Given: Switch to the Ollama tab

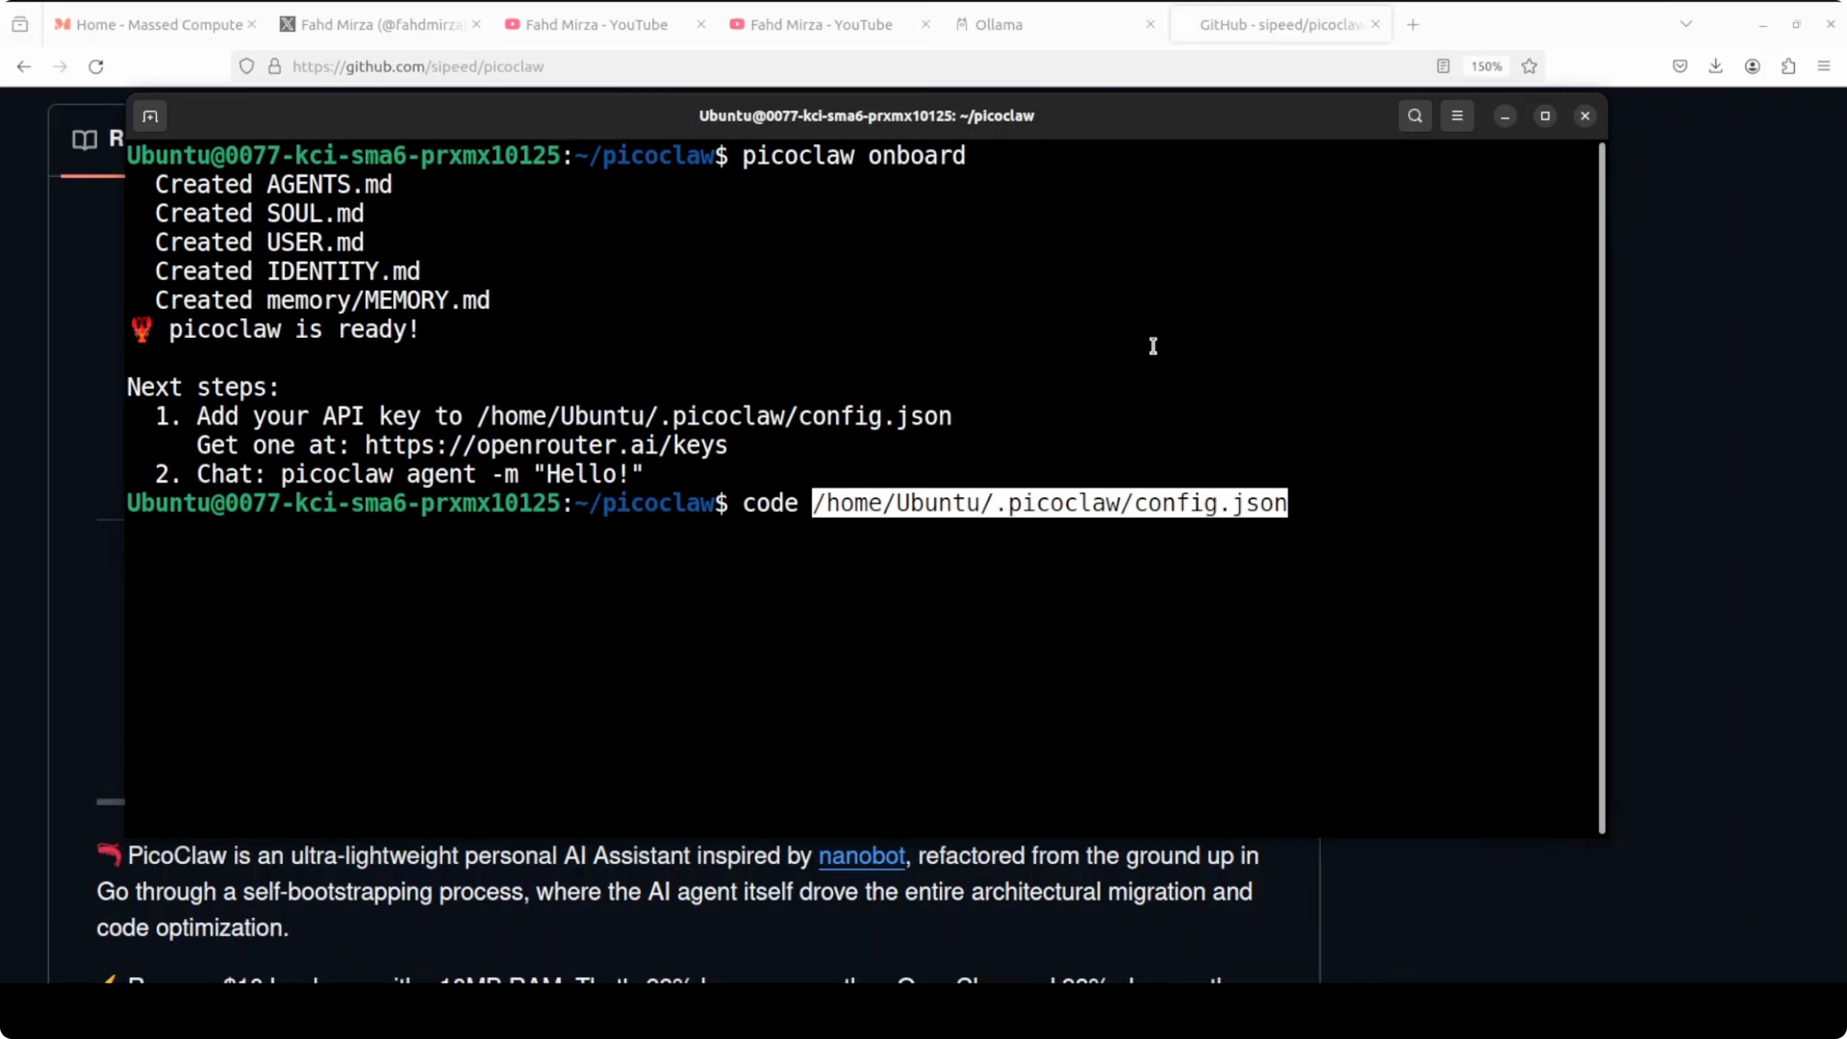Looking at the screenshot, I should coord(998,25).
